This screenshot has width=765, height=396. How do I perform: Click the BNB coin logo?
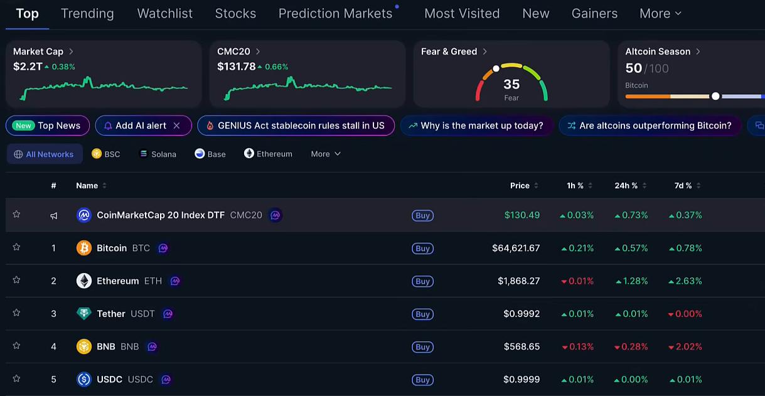[84, 346]
